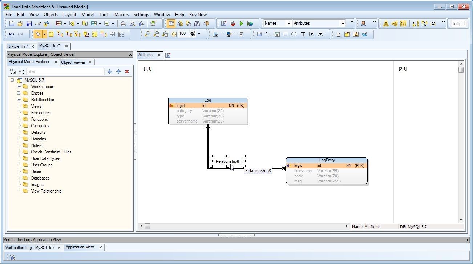Create a new model file
Viewport: 473px width, 264px height.
pyautogui.click(x=12, y=23)
